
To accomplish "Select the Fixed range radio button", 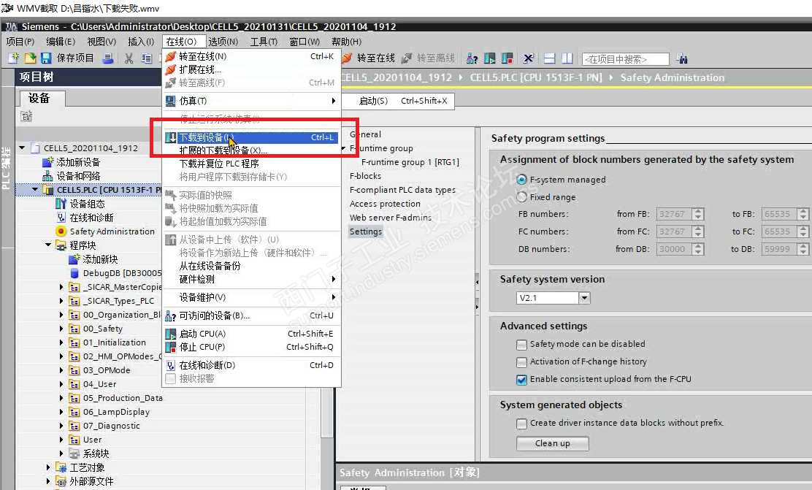I will (x=521, y=197).
